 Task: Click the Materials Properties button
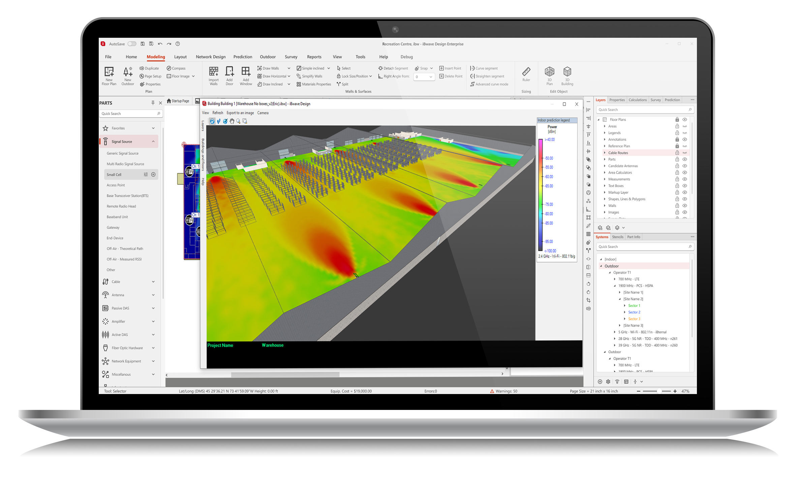point(314,84)
